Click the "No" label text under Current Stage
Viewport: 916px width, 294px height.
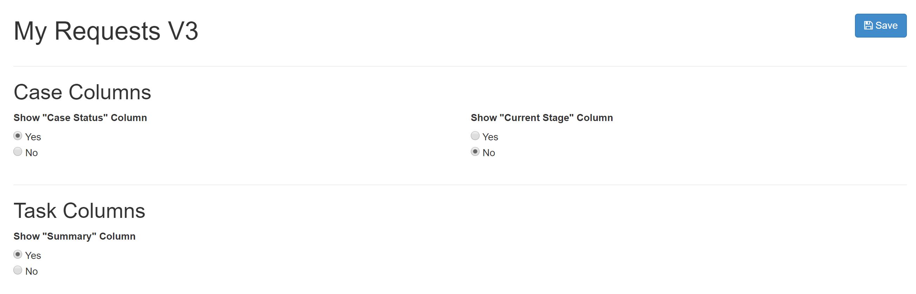click(489, 153)
